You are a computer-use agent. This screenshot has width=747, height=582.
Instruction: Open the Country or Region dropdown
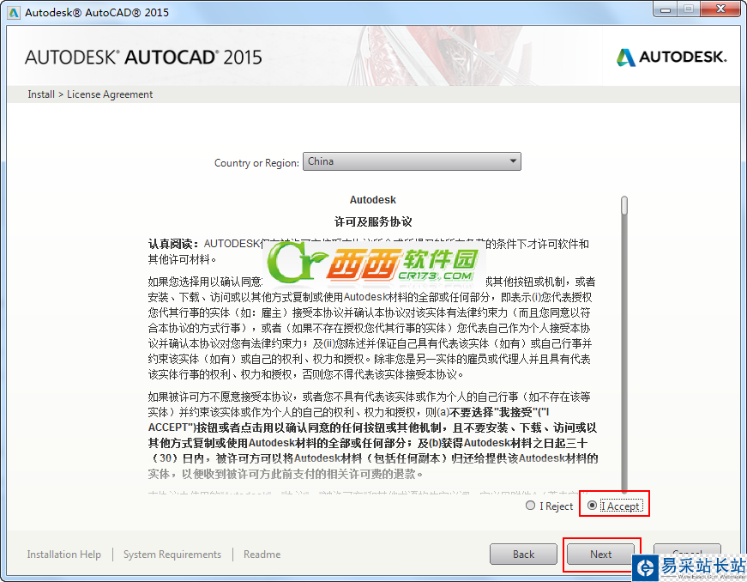412,161
